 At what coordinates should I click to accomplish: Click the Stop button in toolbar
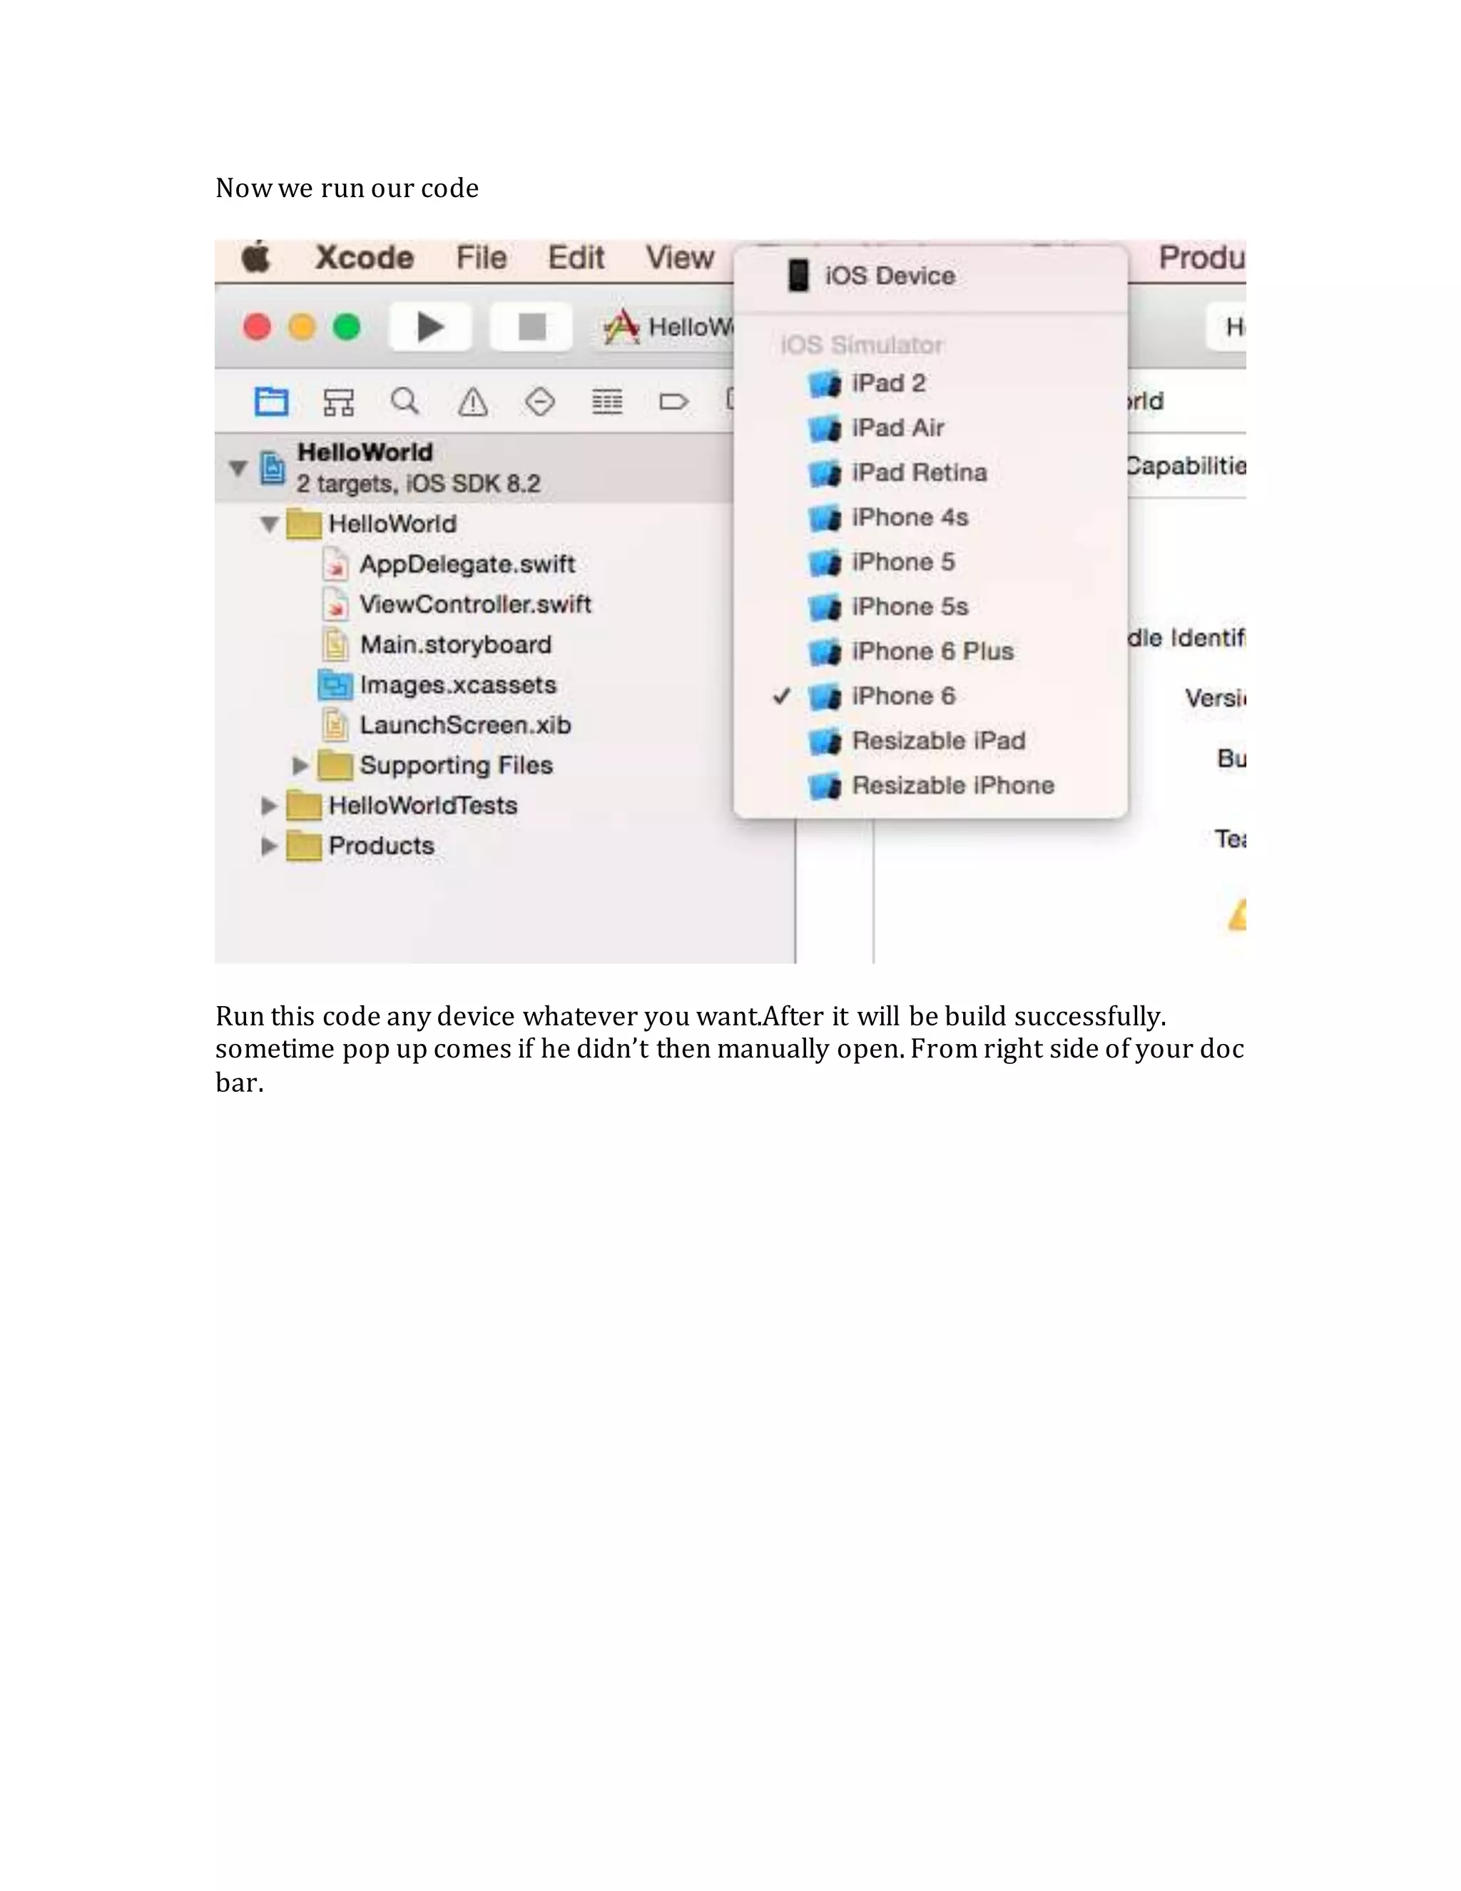coord(531,328)
